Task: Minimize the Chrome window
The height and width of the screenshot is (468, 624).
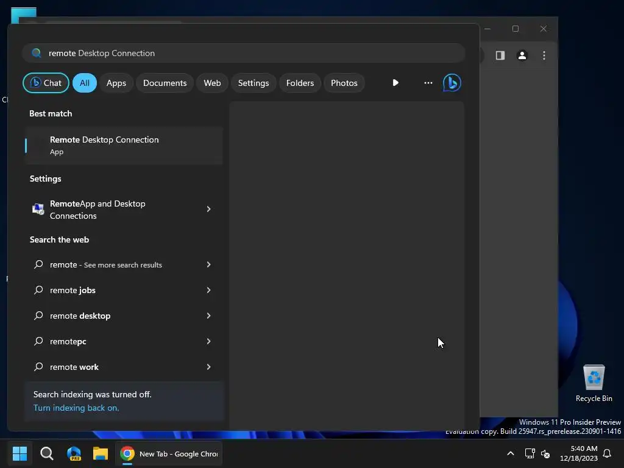Action: point(487,29)
